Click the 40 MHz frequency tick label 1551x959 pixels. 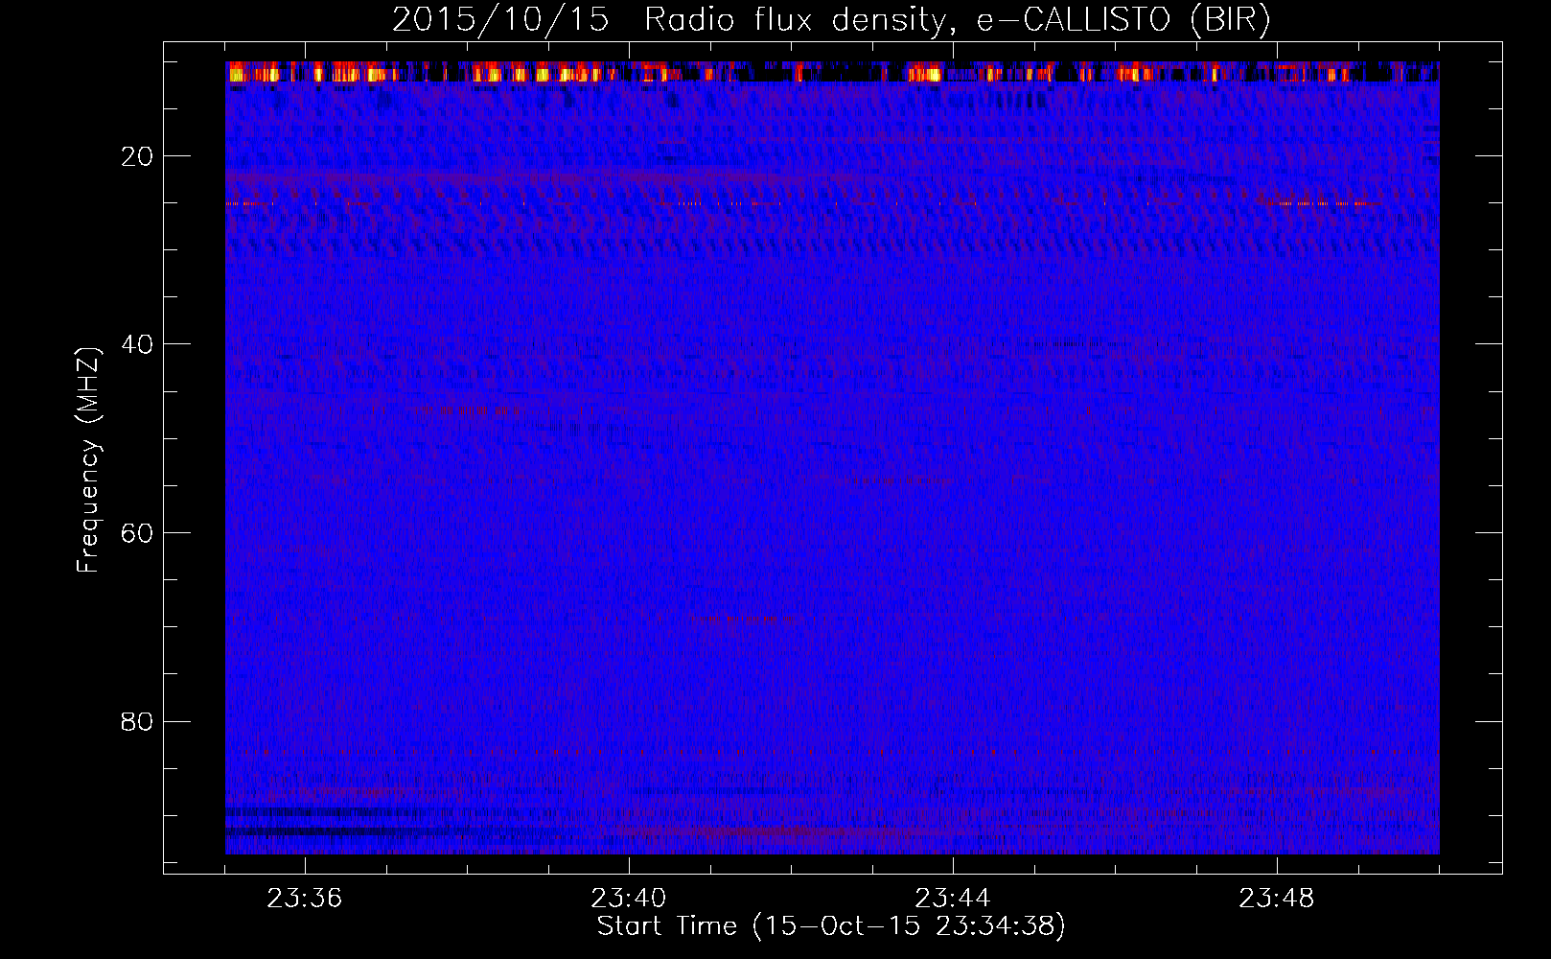(137, 344)
